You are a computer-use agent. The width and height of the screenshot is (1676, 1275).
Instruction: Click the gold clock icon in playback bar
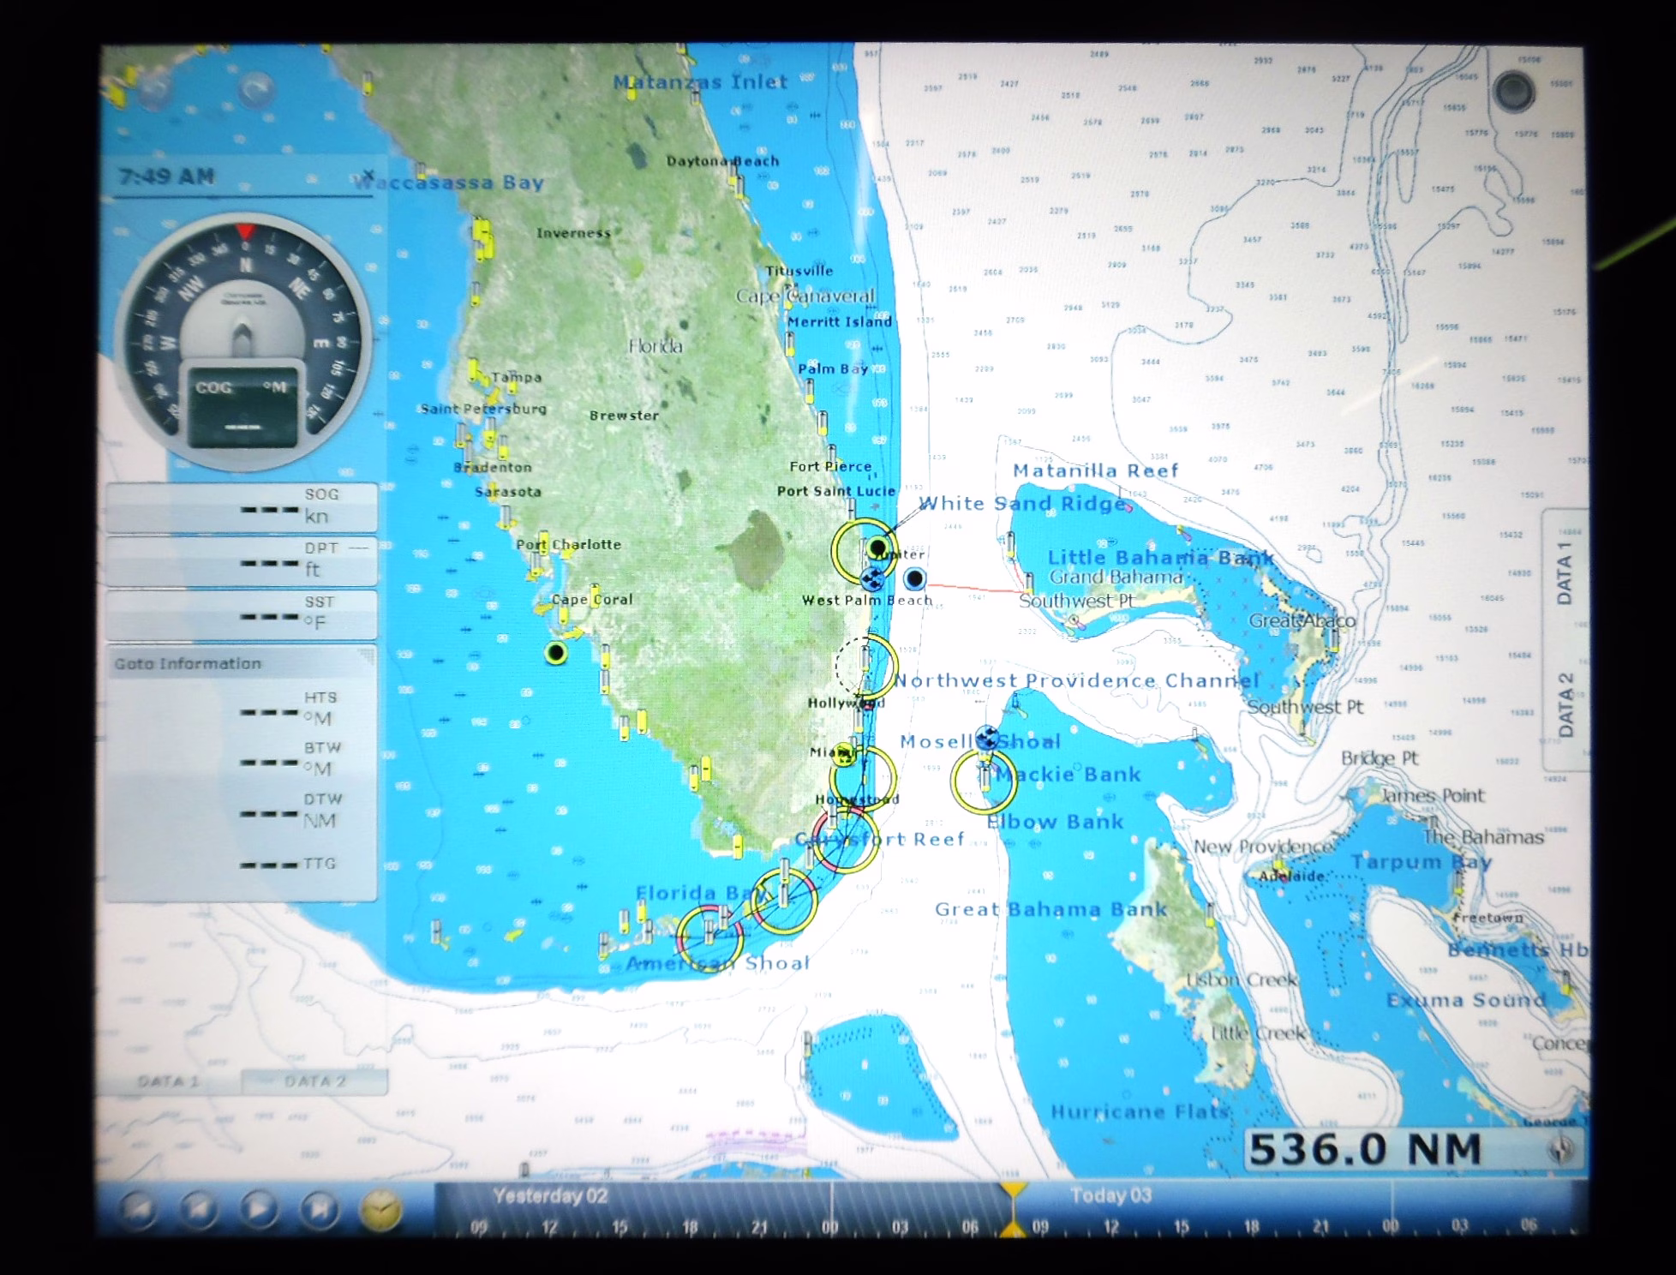pos(380,1210)
